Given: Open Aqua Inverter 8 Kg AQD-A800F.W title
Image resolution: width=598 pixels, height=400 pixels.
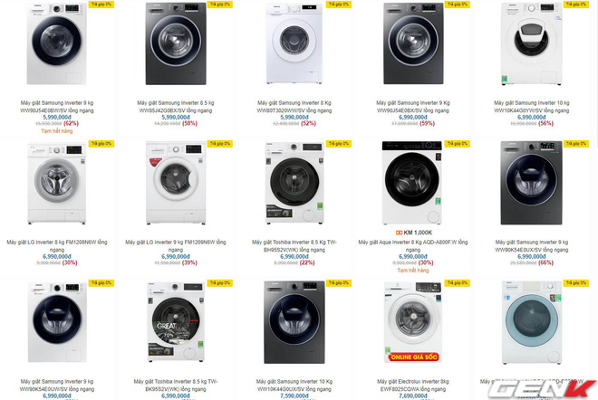Looking at the screenshot, I should point(413,246).
